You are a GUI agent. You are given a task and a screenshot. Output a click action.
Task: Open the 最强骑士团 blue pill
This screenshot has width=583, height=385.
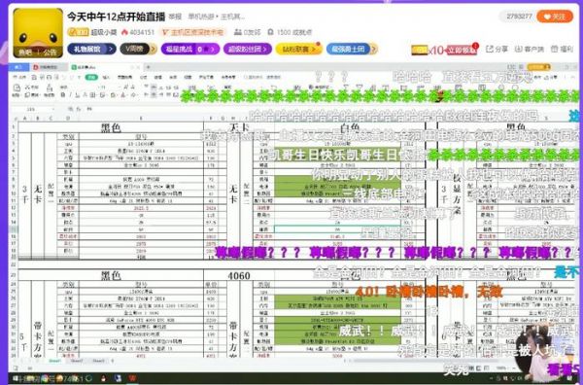click(x=352, y=49)
